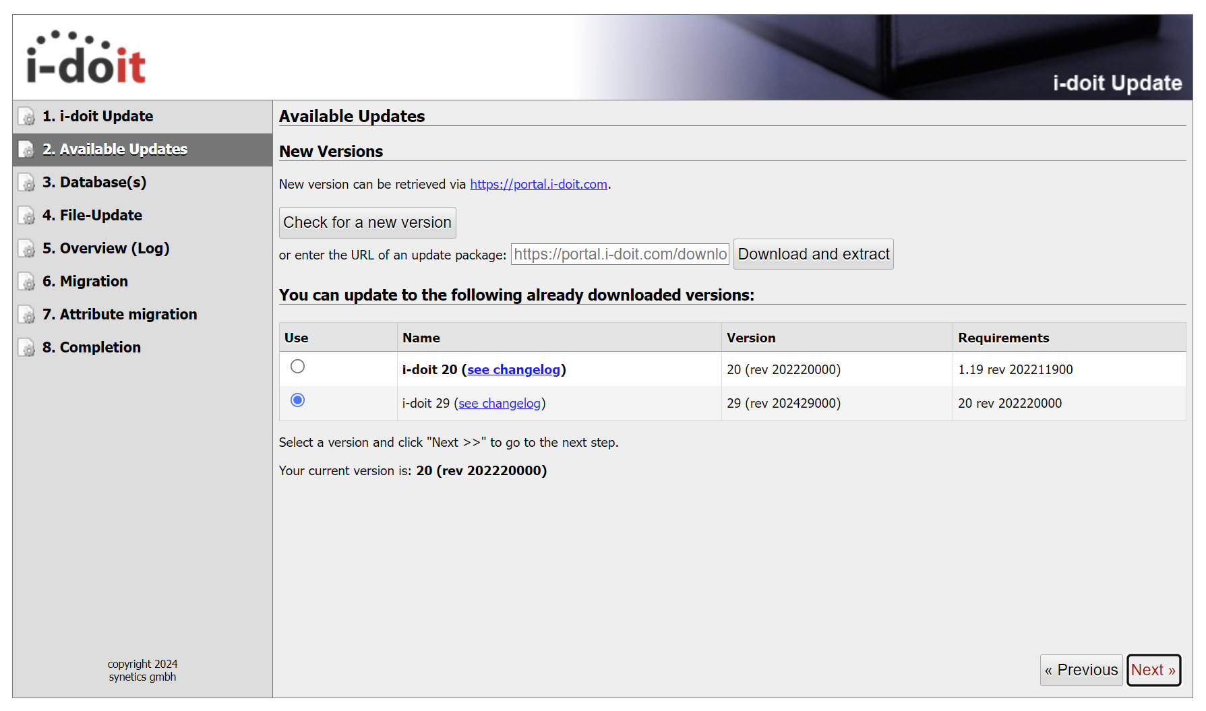Click Check for a new version button
Viewport: 1206px width, 711px height.
tap(367, 222)
